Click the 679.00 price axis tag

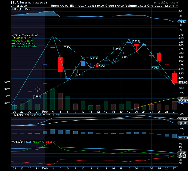click(183, 82)
